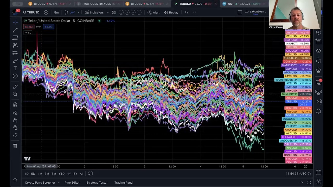Lock all drawing tools
The width and height of the screenshot is (333, 187).
(15, 120)
